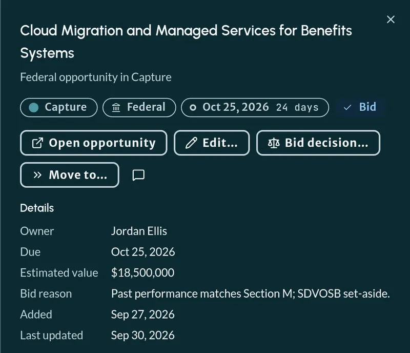The width and height of the screenshot is (410, 353).
Task: Close the opportunity details panel
Action: point(391,19)
